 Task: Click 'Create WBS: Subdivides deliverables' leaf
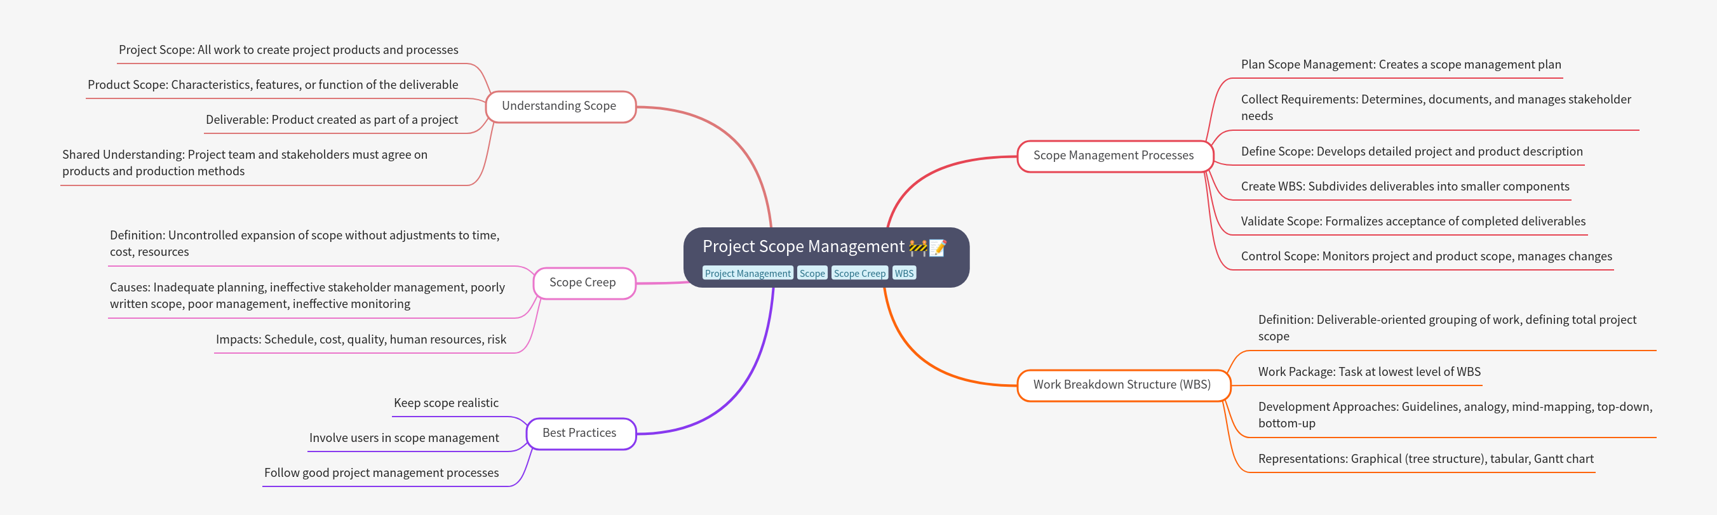click(1405, 187)
